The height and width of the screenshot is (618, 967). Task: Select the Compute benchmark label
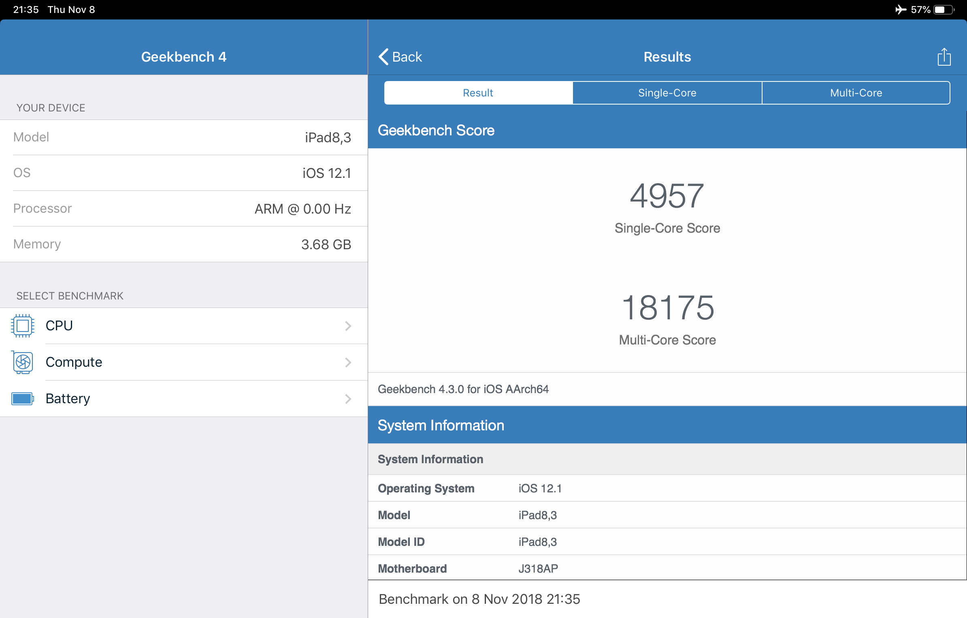click(x=74, y=362)
